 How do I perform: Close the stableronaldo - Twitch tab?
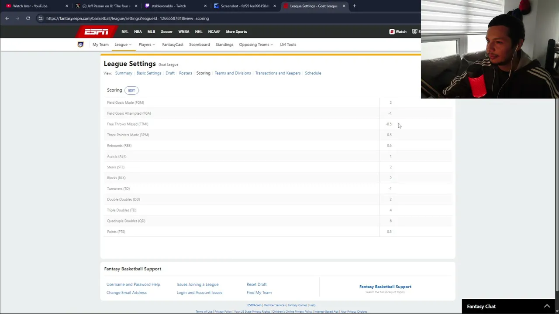(x=205, y=6)
